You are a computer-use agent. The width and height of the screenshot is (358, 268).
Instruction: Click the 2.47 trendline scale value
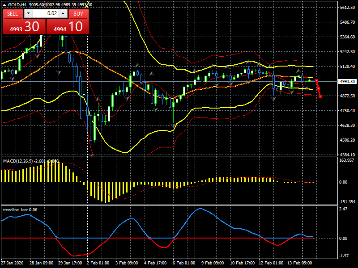pos(343,209)
